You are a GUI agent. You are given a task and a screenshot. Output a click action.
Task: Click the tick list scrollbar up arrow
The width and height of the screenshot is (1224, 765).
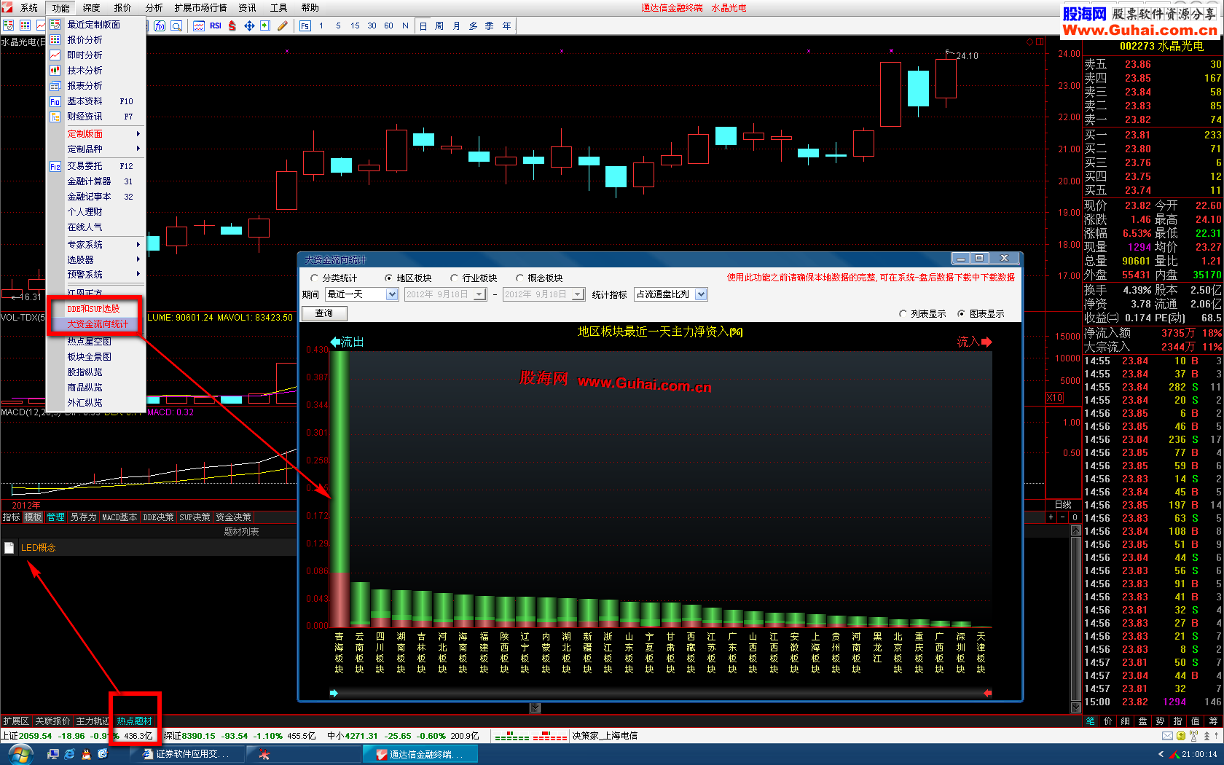[1075, 530]
